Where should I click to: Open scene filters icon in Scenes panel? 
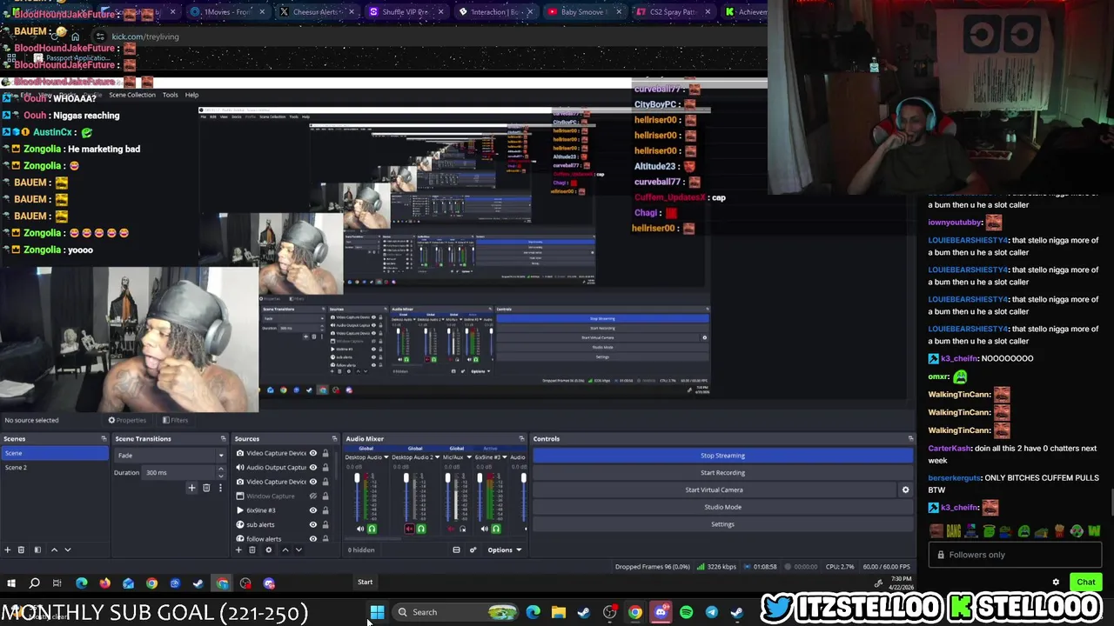point(37,549)
